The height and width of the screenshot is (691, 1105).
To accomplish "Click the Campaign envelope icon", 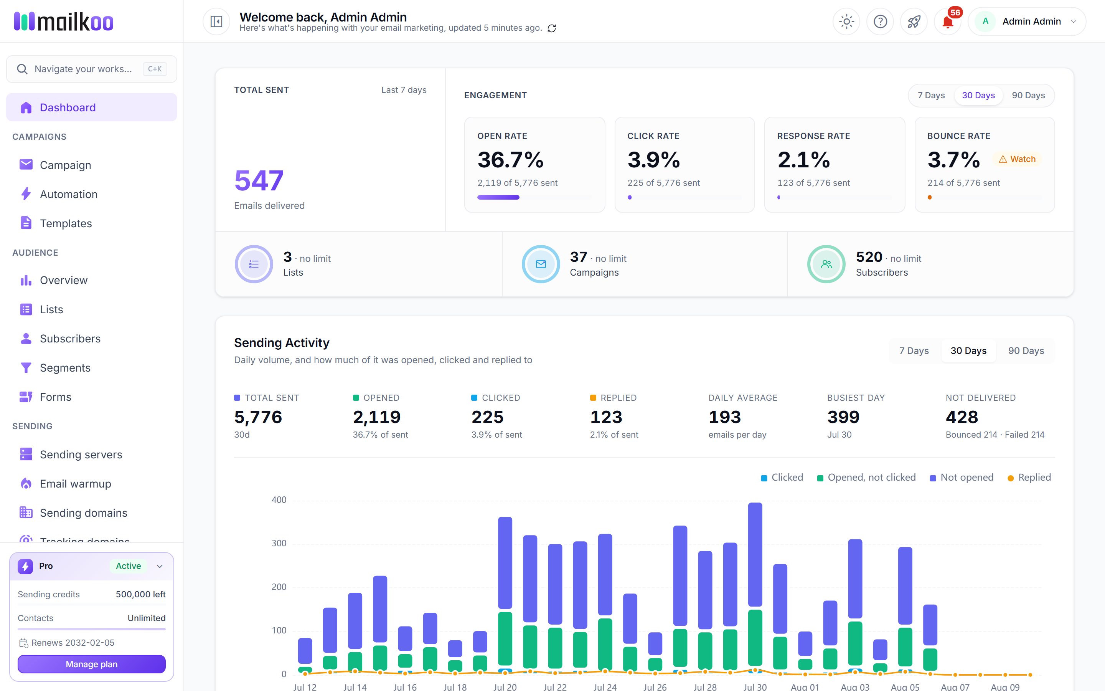I will (x=26, y=165).
